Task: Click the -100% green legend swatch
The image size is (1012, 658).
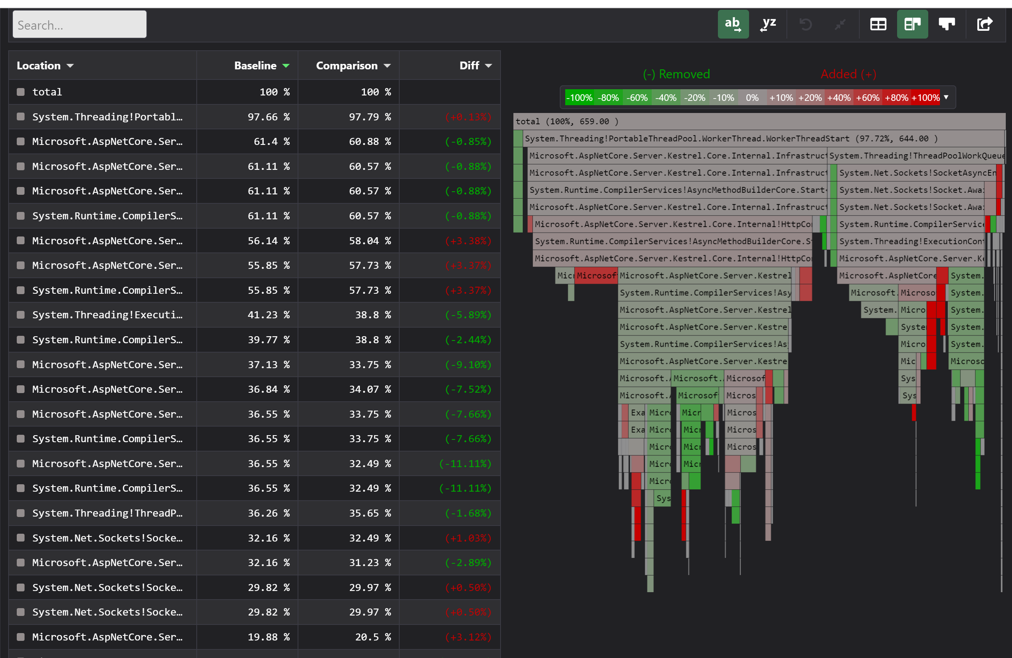Action: 579,98
